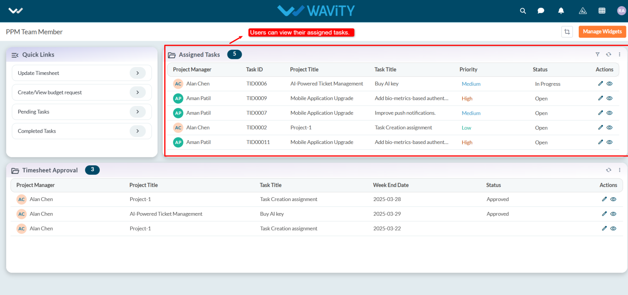Click the Low priority for TID0002
The width and height of the screenshot is (628, 295).
click(467, 128)
